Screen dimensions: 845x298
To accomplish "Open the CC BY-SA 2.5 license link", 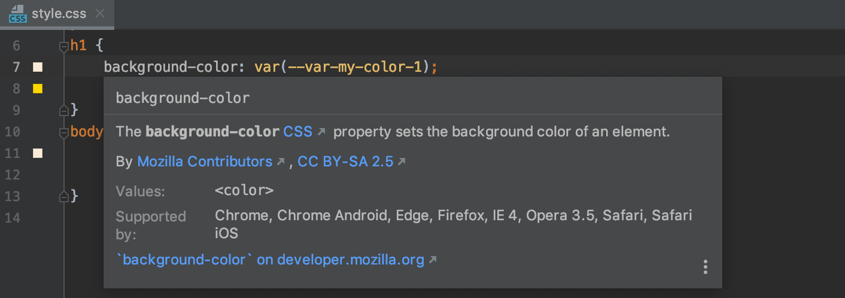I will coord(345,162).
